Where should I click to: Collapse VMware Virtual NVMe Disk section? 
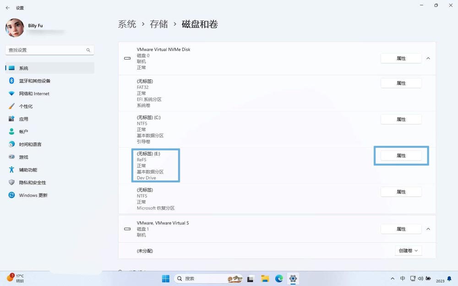click(428, 58)
